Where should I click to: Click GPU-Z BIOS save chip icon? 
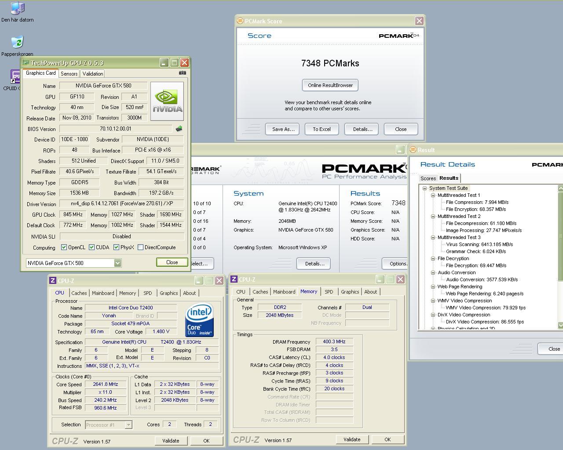pos(179,129)
